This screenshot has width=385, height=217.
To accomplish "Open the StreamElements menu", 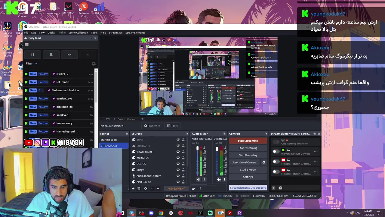I will point(135,33).
